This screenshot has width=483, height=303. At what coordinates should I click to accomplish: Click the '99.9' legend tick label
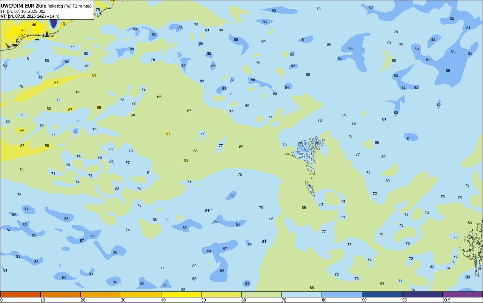446,300
